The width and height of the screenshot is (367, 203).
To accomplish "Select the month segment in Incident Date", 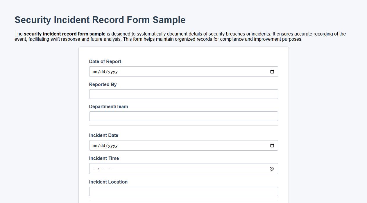I will coord(95,145).
